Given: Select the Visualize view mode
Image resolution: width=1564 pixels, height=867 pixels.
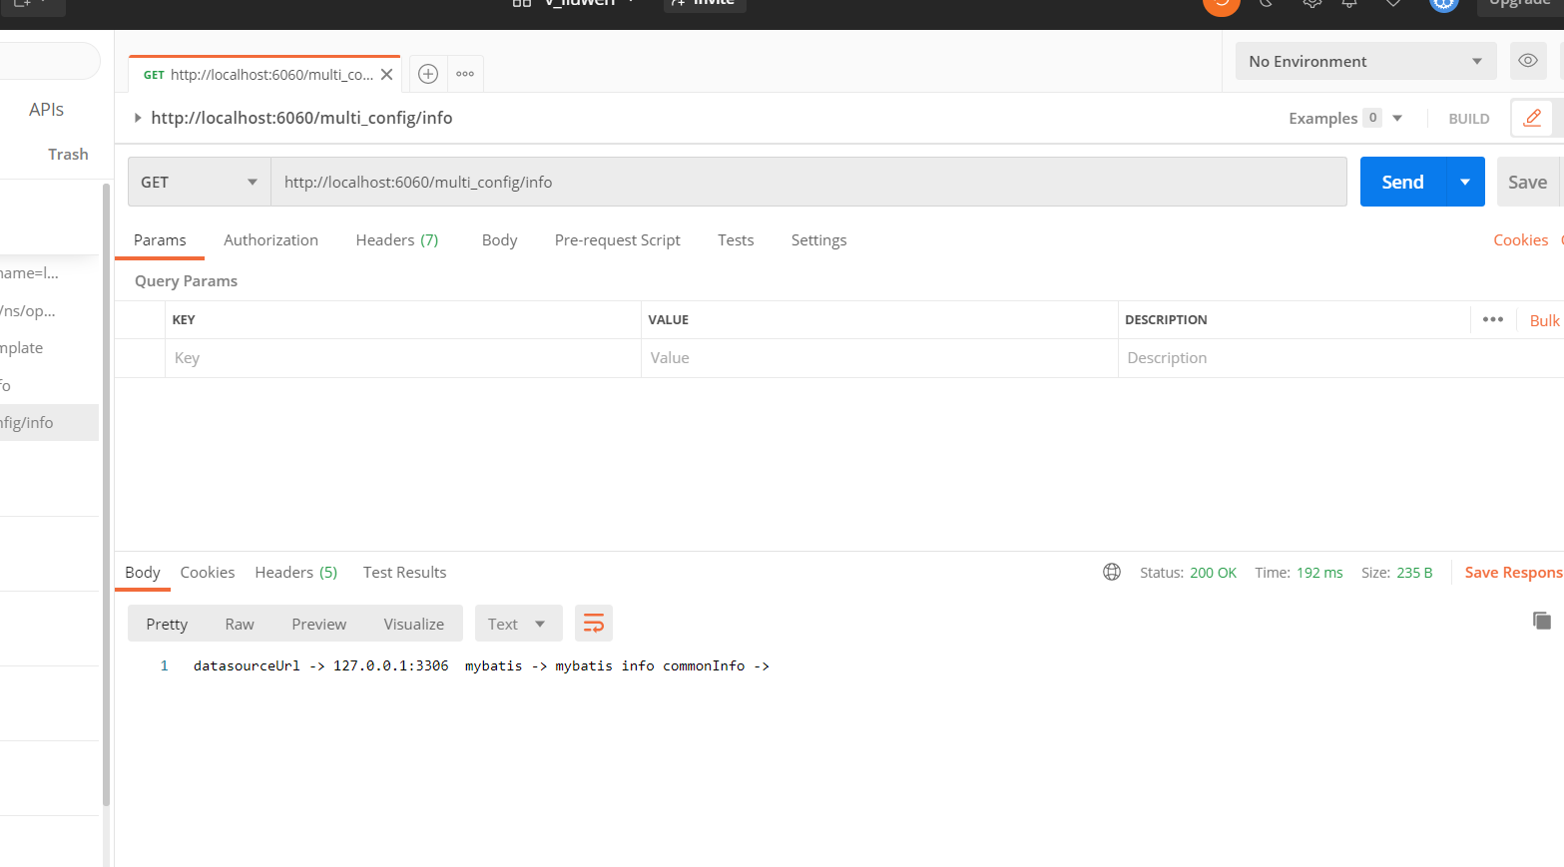Looking at the screenshot, I should [414, 624].
